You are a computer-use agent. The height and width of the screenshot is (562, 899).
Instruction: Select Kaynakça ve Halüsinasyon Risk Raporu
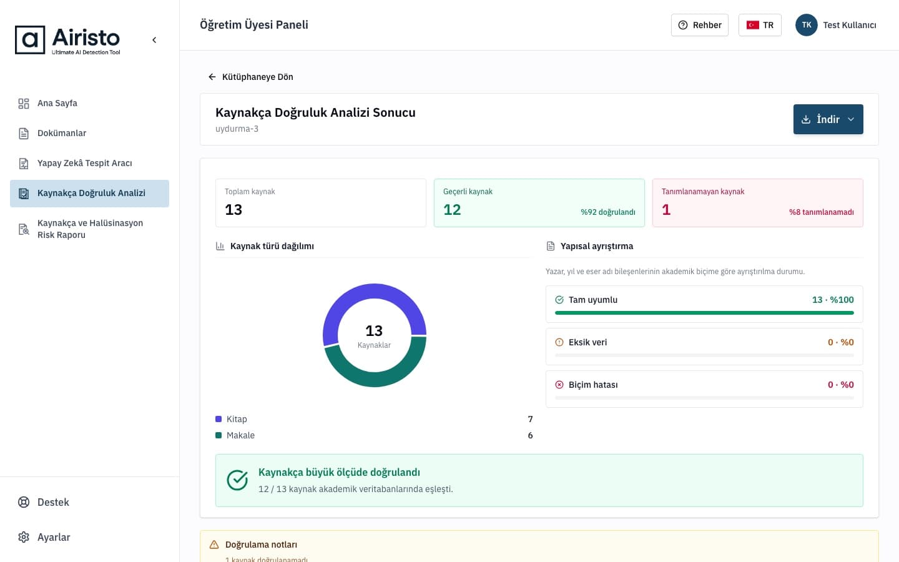click(x=89, y=229)
